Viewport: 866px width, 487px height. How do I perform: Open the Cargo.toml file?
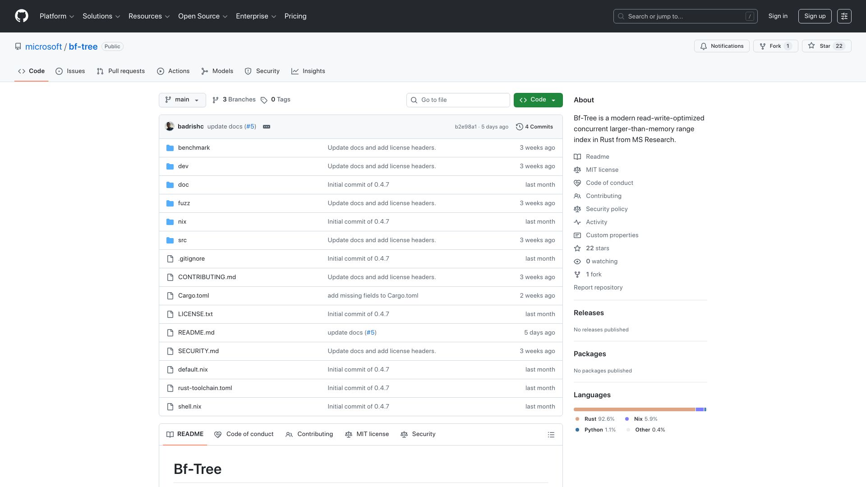(x=193, y=296)
